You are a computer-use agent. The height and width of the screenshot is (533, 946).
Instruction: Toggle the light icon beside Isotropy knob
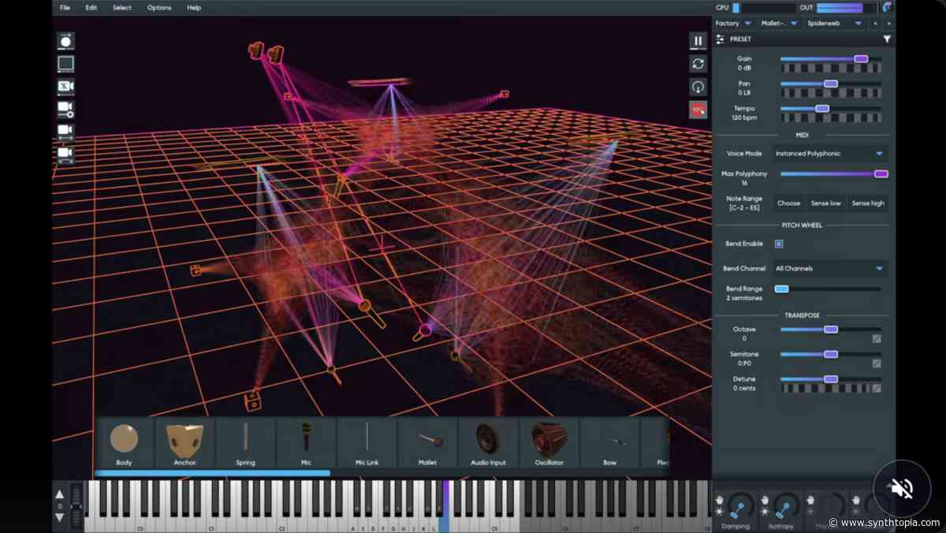pyautogui.click(x=765, y=512)
